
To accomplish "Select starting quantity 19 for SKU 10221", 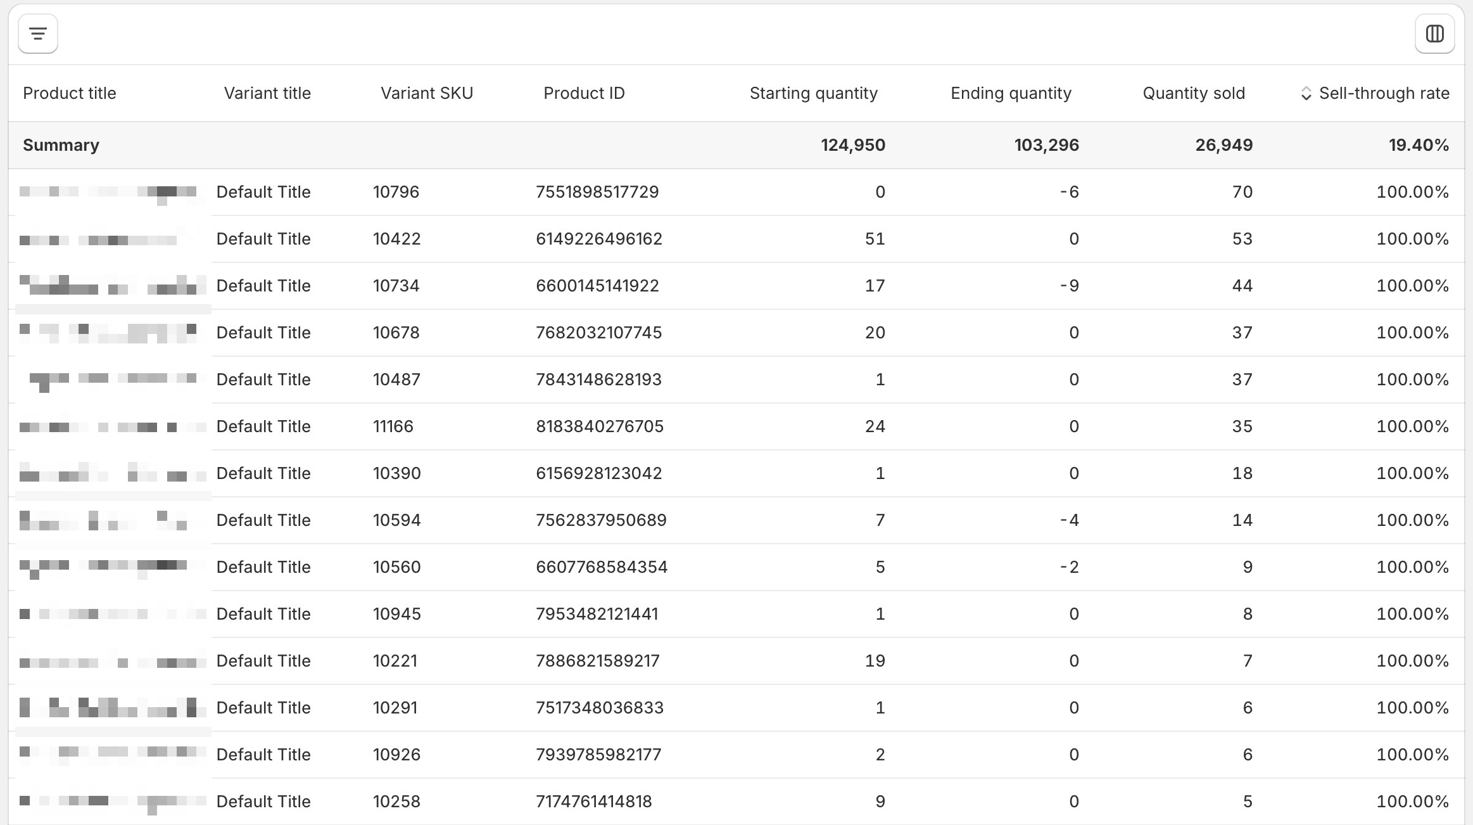I will [875, 661].
